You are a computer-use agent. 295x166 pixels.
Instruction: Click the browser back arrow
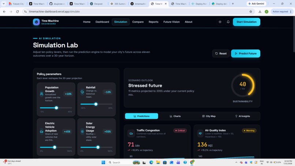4,11
